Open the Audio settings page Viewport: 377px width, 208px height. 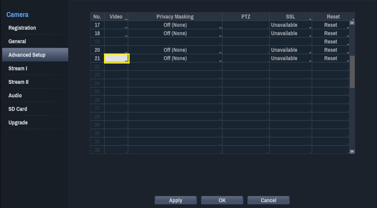(x=35, y=95)
